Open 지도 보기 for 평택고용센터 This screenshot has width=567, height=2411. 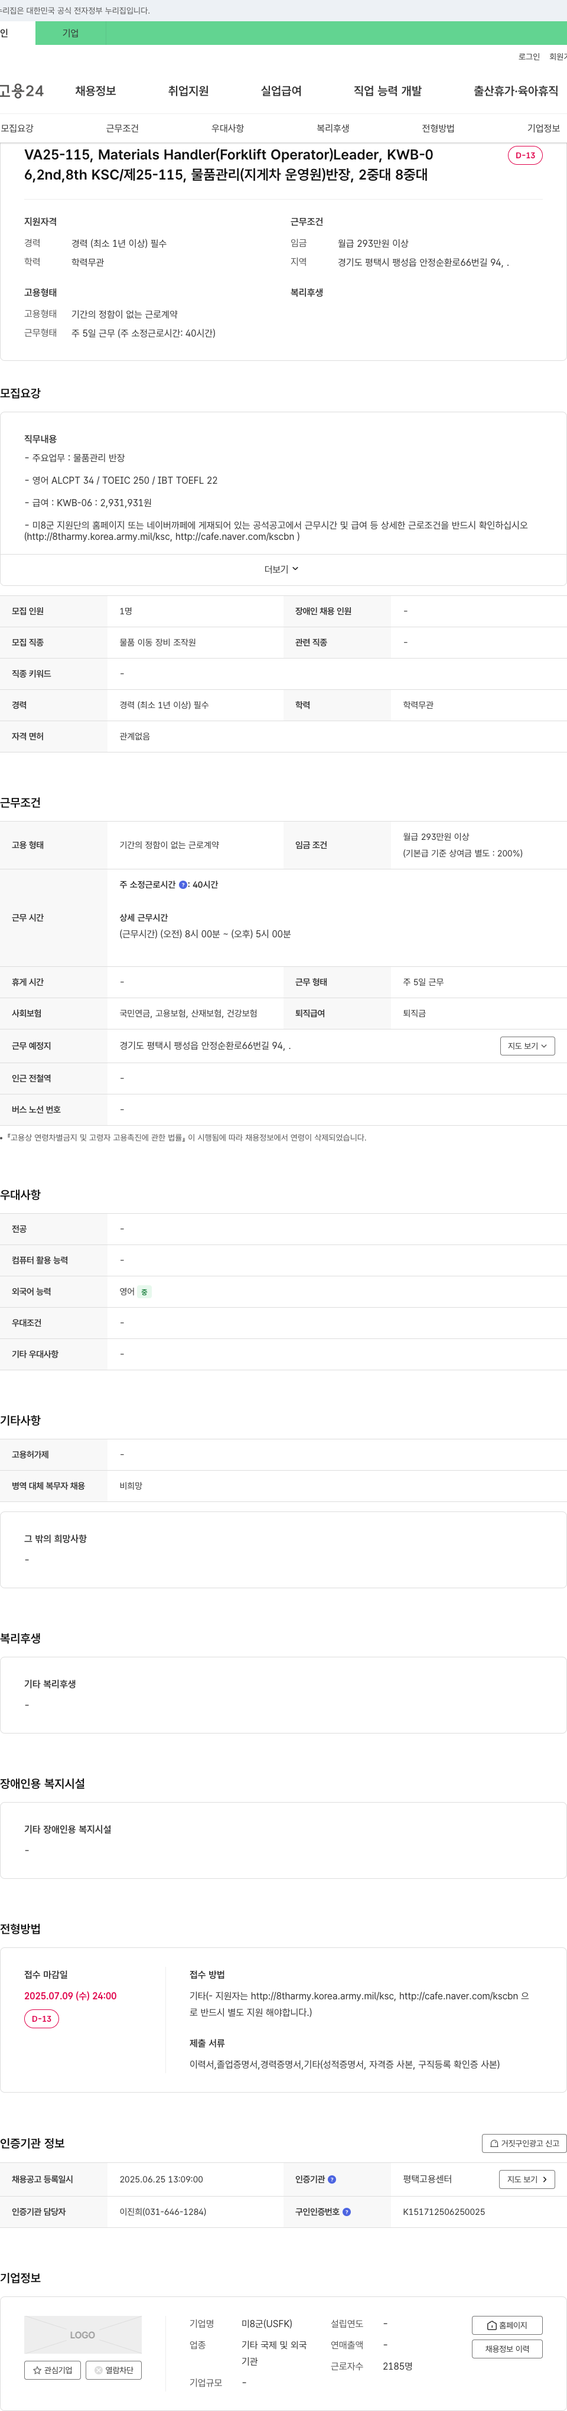pyautogui.click(x=527, y=2179)
